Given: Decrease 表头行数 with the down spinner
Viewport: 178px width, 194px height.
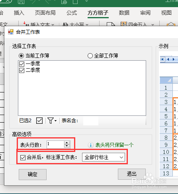Looking at the screenshot, I should pos(67,146).
